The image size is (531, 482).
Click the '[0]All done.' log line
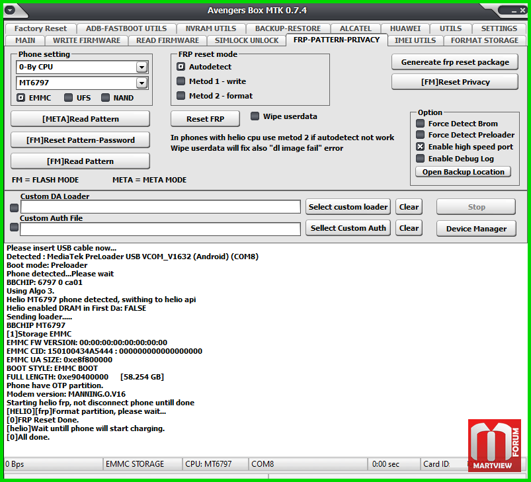click(28, 437)
